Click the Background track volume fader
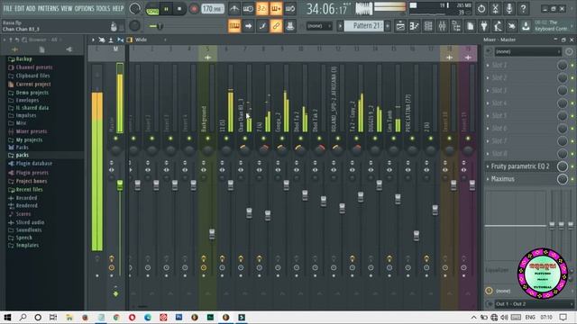Viewport: 577px width, 324px height. tap(212, 234)
